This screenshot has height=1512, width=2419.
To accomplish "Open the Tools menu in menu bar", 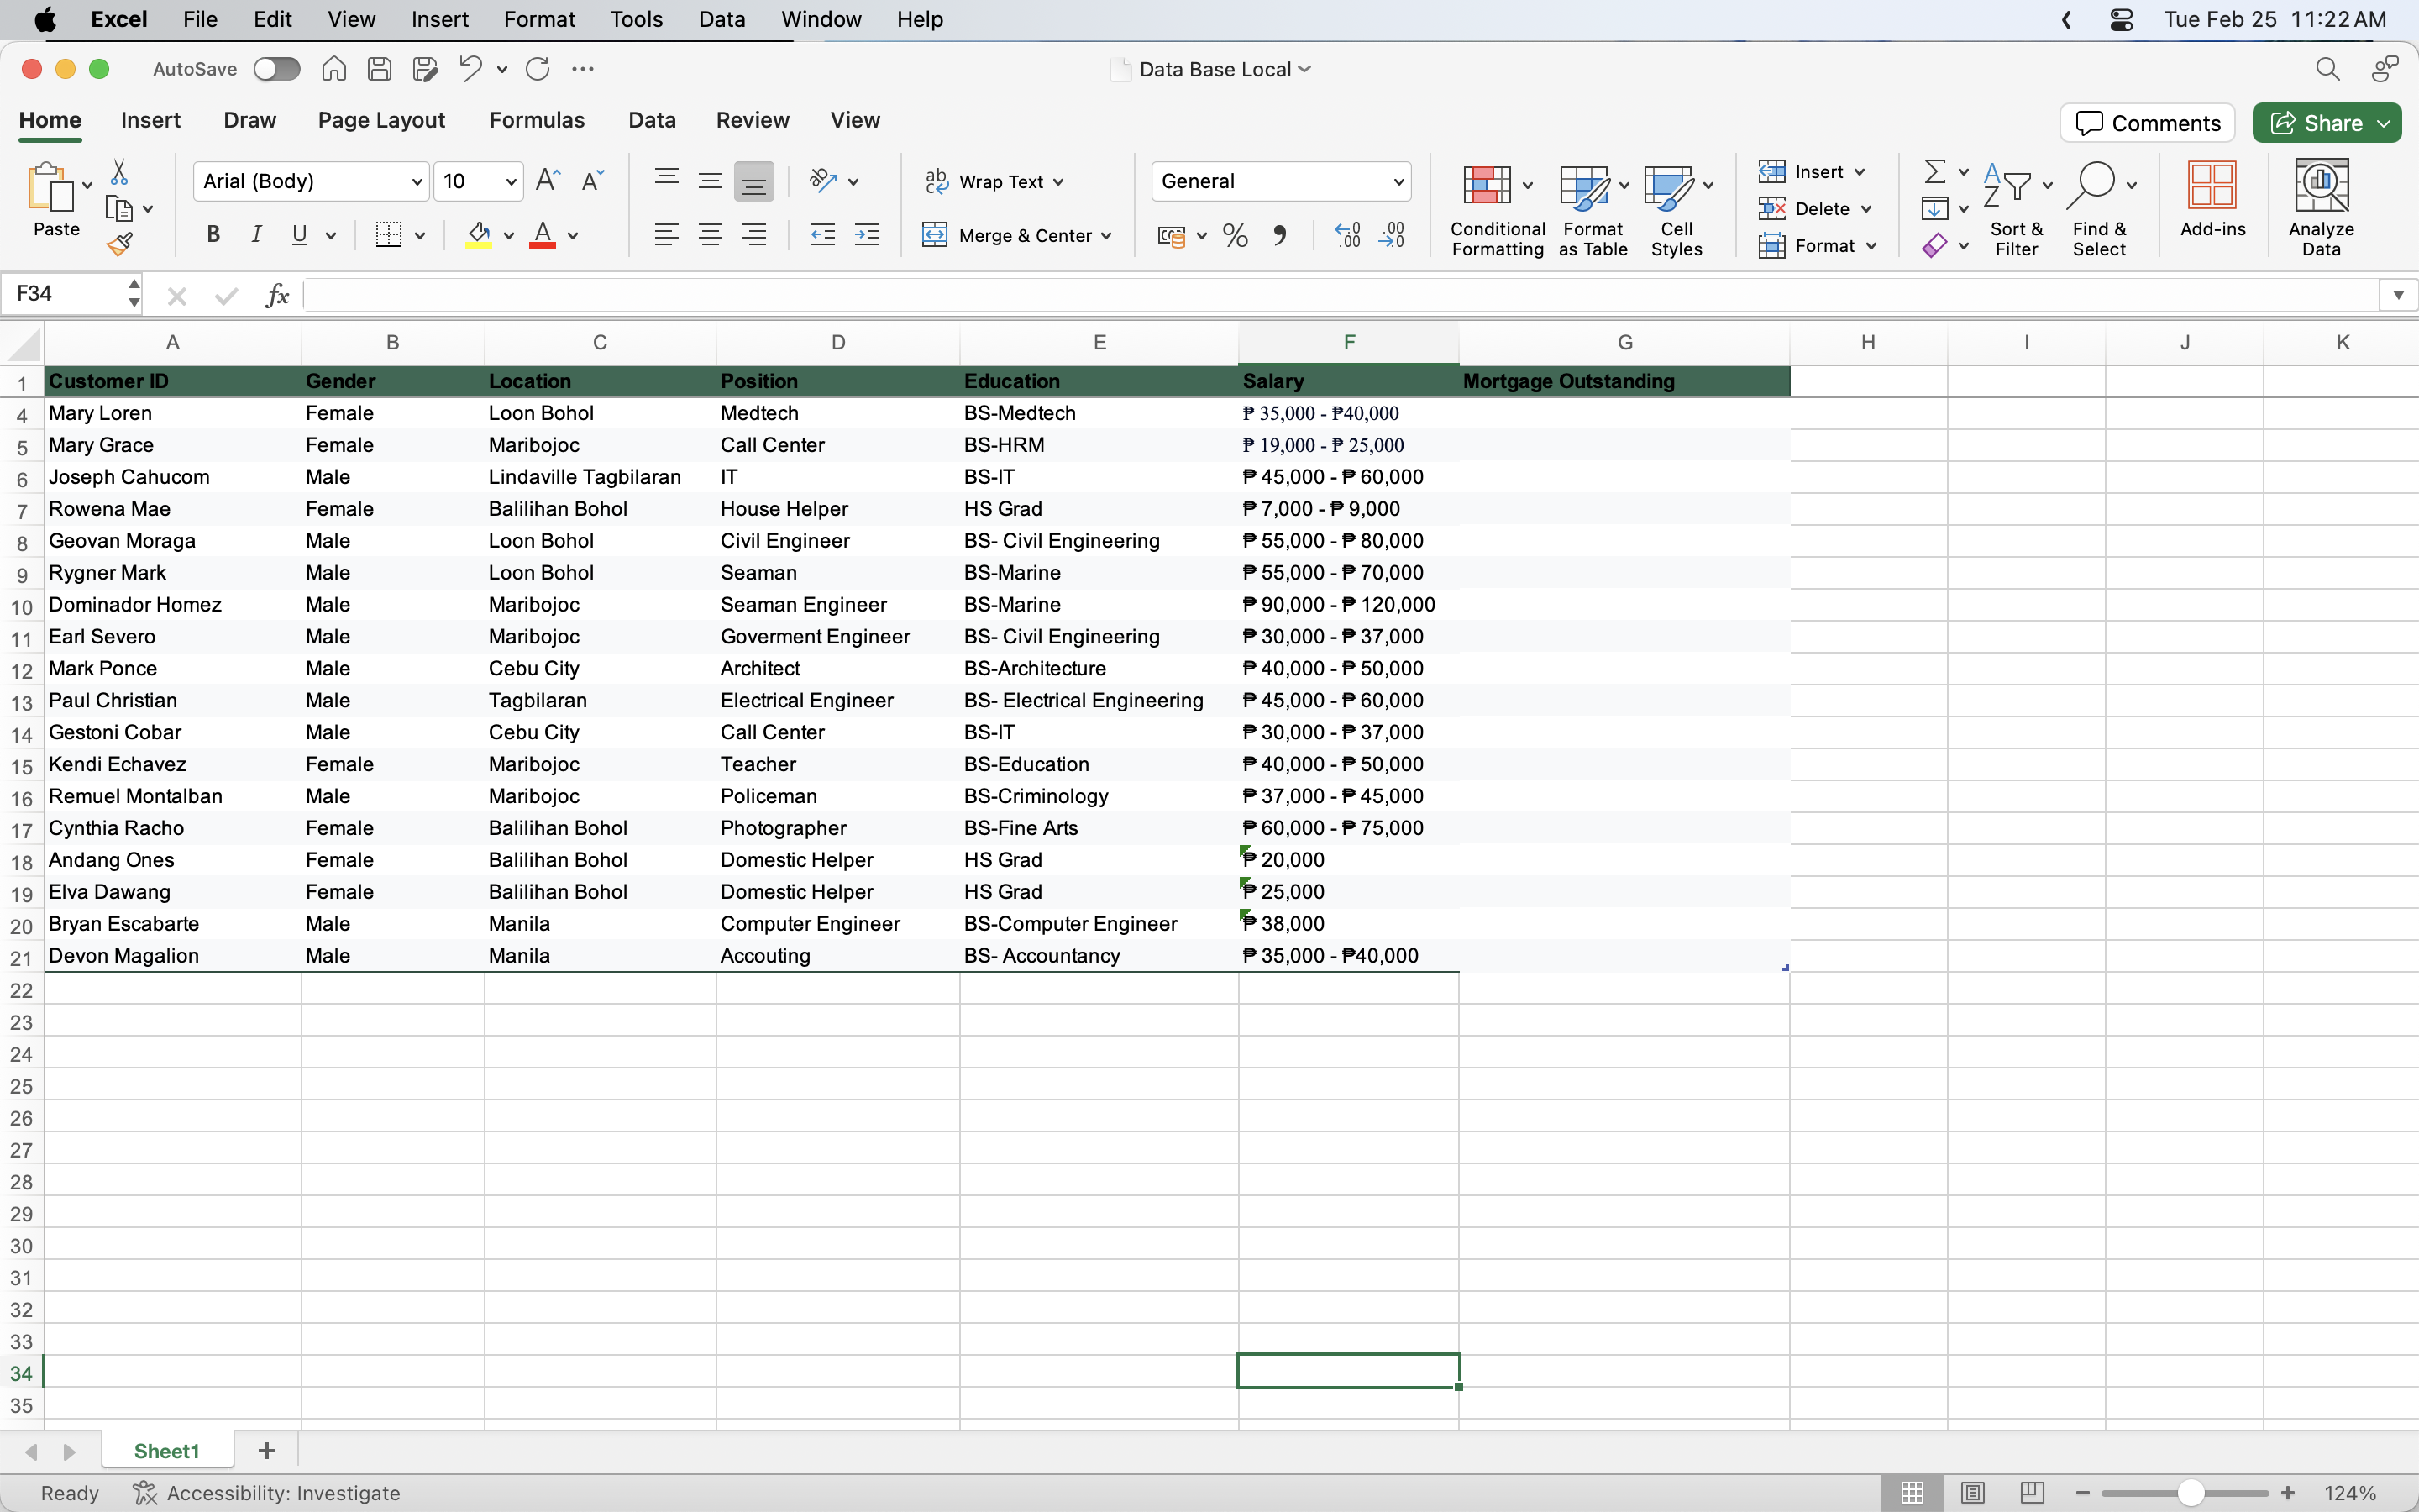I will click(x=636, y=19).
